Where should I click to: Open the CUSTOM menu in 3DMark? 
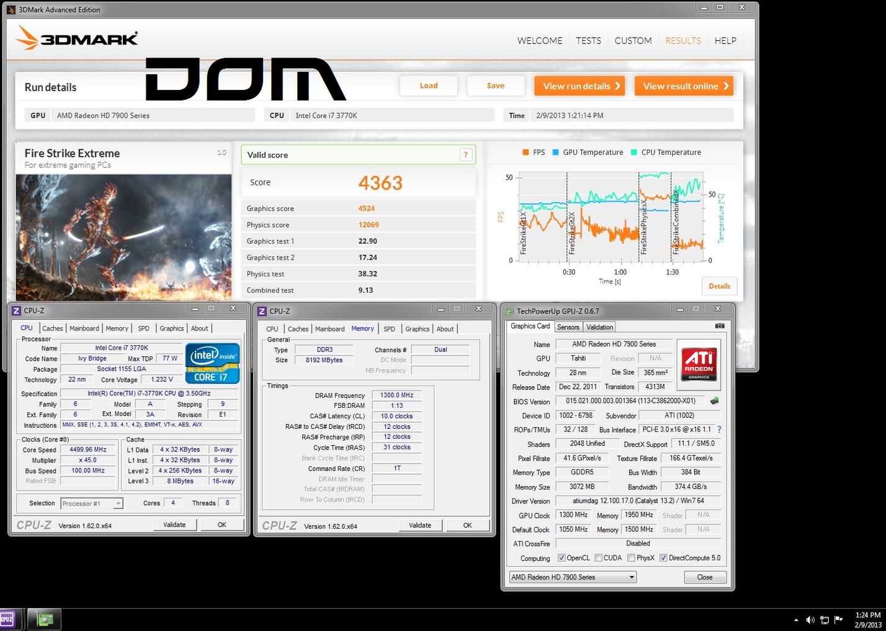(633, 41)
